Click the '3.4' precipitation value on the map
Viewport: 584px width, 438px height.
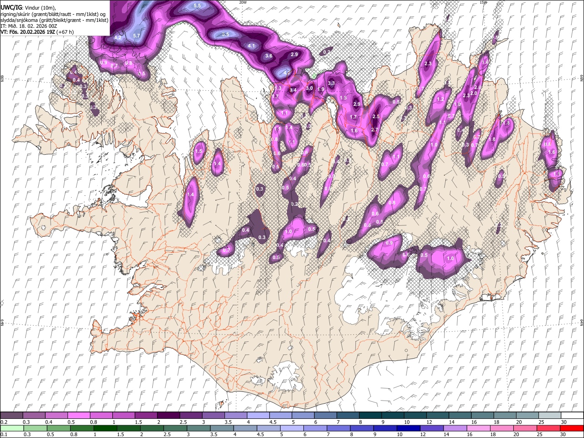(x=293, y=90)
